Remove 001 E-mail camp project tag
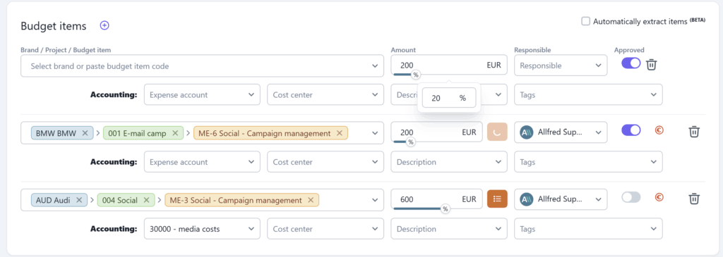 [x=175, y=133]
